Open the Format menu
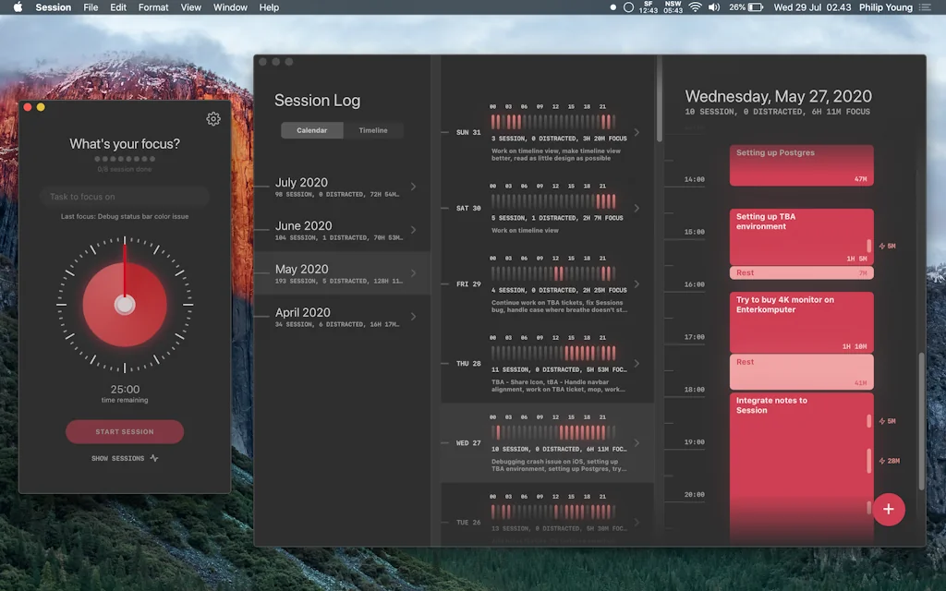The height and width of the screenshot is (591, 946). (x=152, y=6)
